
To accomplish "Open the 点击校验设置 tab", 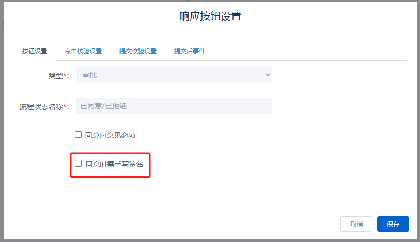I will (x=83, y=51).
